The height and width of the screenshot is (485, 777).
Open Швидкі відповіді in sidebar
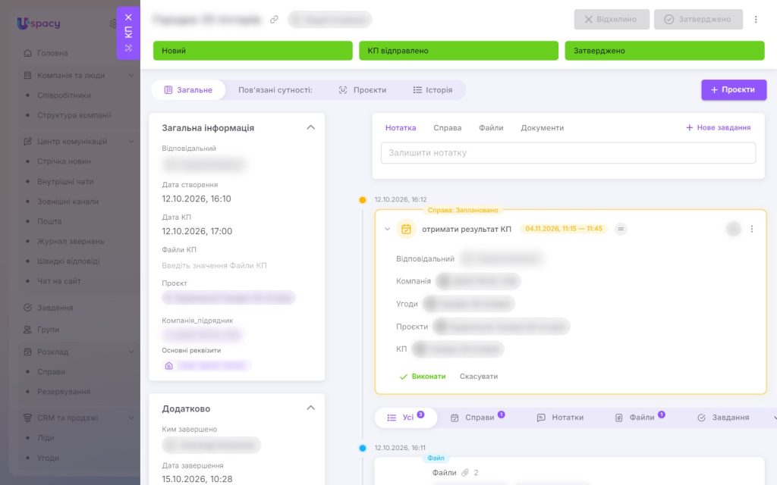click(x=68, y=261)
